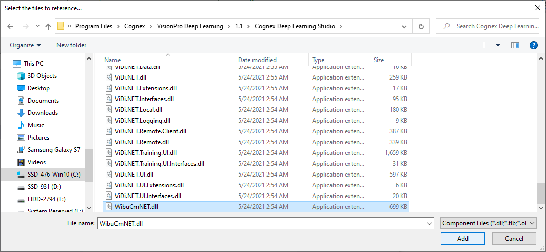
Task: Click the Back navigation arrow
Action: click(x=10, y=26)
